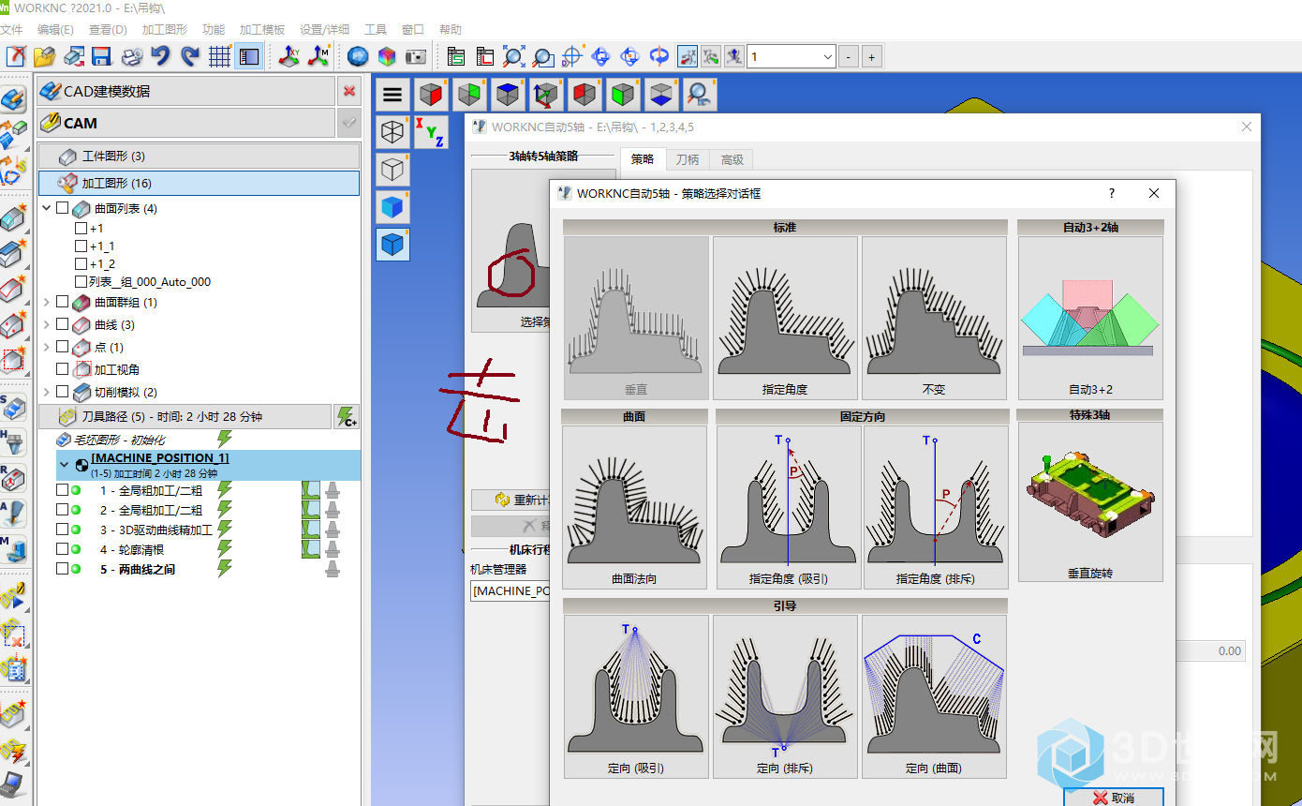This screenshot has height=806, width=1302.
Task: Activate zoom window magnifier icon
Action: click(543, 56)
